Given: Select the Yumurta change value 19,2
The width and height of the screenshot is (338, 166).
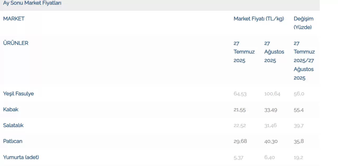Looking at the screenshot, I should [x=298, y=158].
